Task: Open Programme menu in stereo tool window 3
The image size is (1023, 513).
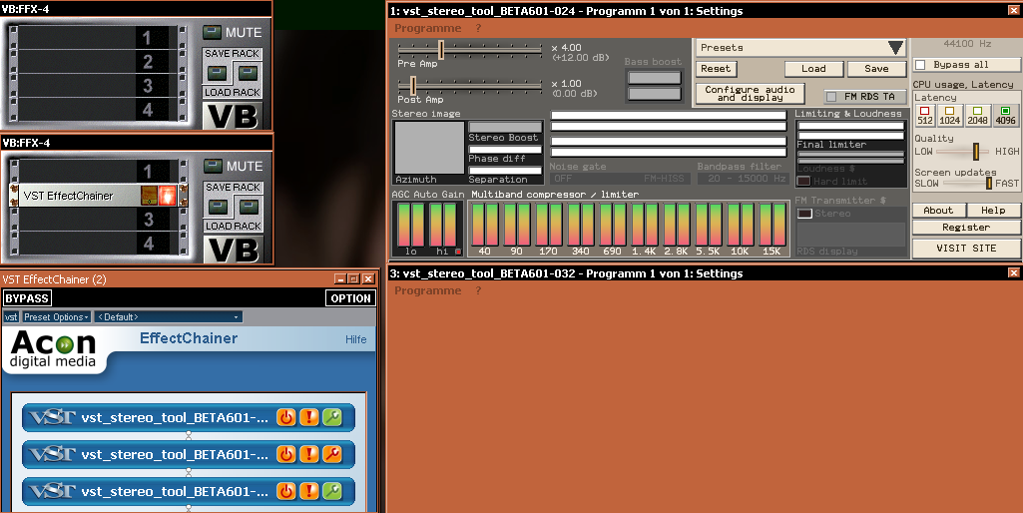Action: click(427, 290)
